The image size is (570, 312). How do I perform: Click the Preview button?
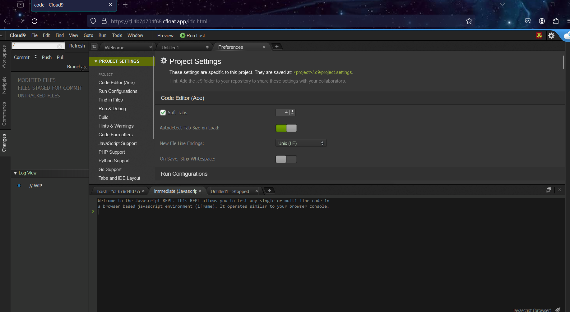tap(165, 36)
